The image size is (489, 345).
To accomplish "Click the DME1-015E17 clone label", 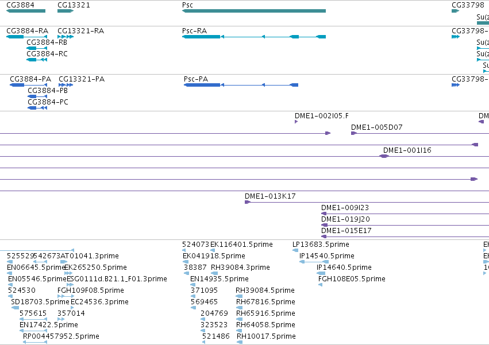I will (346, 231).
